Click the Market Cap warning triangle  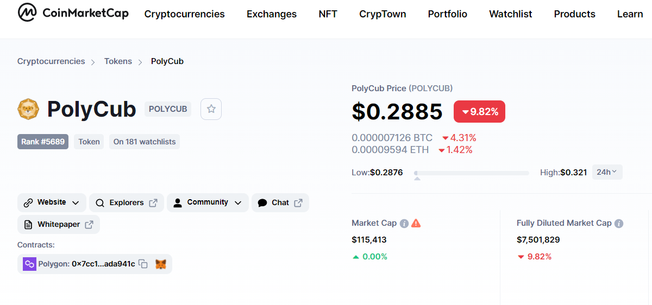[x=416, y=223]
